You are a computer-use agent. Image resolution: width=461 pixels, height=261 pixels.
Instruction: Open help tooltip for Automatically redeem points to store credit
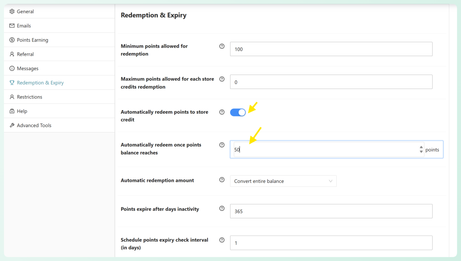(x=222, y=112)
